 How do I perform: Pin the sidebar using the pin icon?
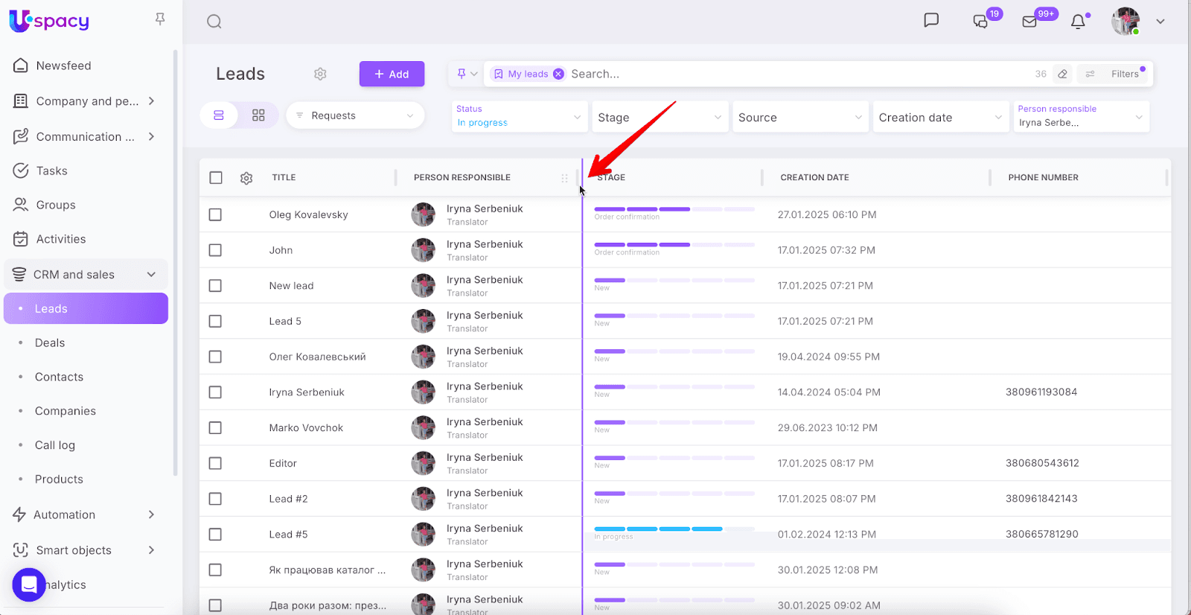click(160, 19)
